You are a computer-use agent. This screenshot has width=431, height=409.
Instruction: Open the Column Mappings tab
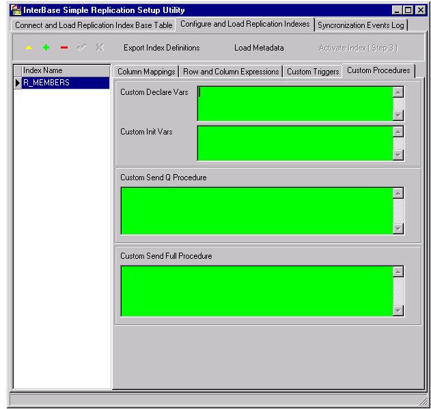point(146,72)
